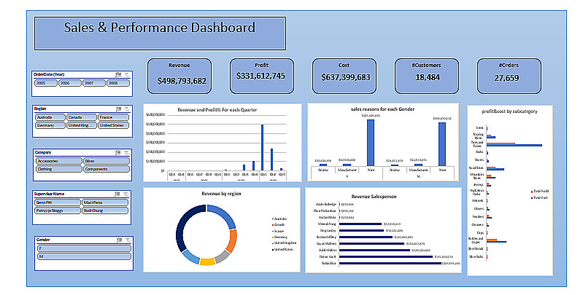Select the 'sales reasons for each Gender' chart title
The image size is (583, 295).
[382, 109]
